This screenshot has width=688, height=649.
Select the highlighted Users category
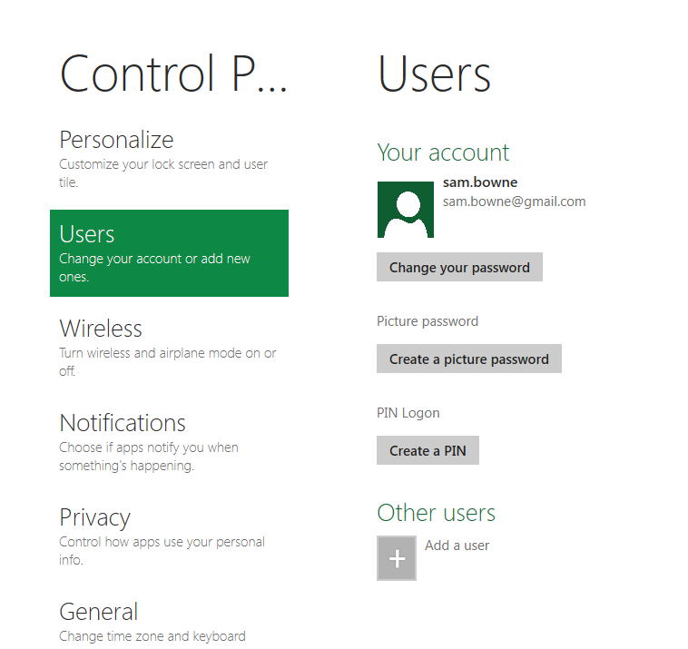click(169, 253)
